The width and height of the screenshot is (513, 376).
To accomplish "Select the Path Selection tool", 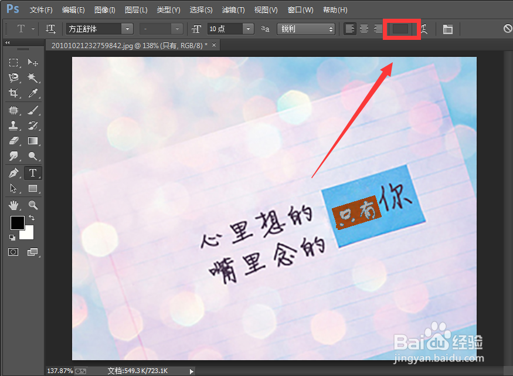I will 13,188.
